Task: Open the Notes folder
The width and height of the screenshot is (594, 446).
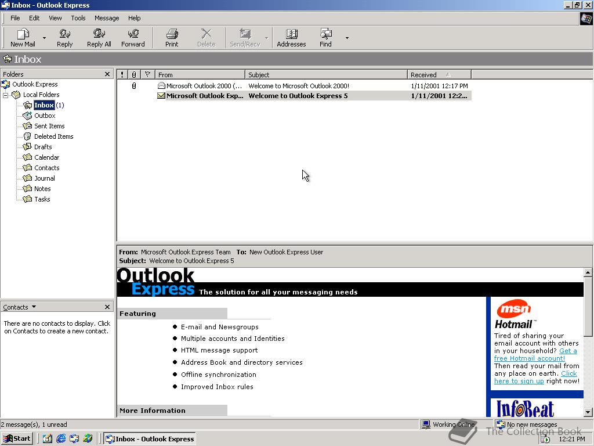Action: coord(42,189)
